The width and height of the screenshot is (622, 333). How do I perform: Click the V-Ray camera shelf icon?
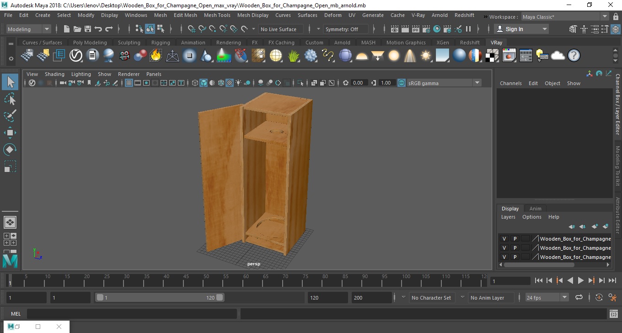tap(124, 56)
